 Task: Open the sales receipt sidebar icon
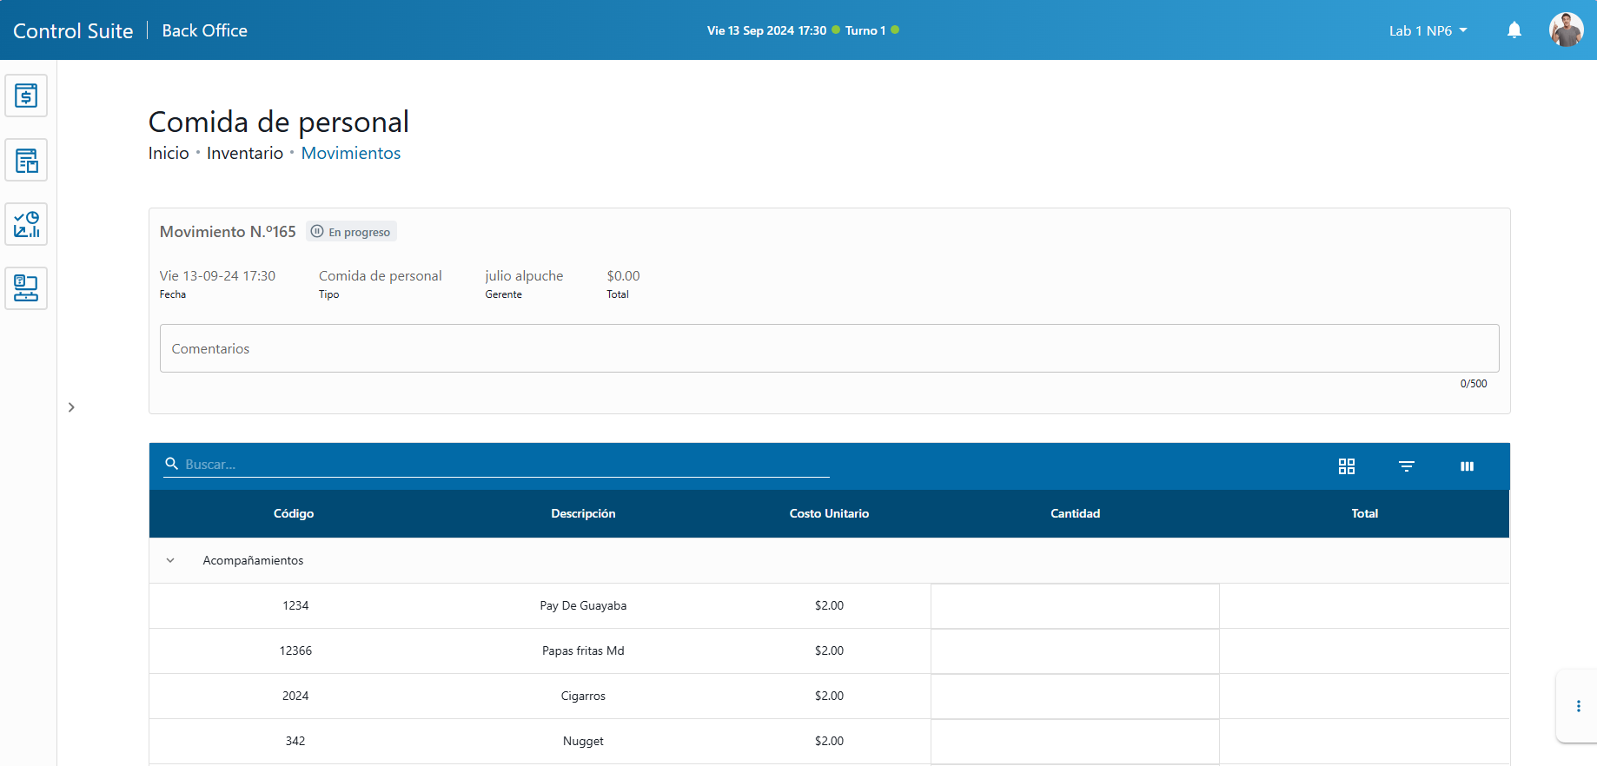[x=26, y=96]
